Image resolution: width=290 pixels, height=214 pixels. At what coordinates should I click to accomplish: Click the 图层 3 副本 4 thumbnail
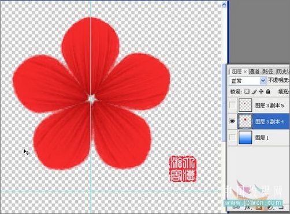point(246,121)
